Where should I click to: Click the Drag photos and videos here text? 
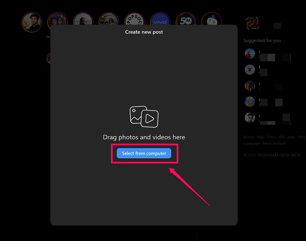[x=144, y=137]
